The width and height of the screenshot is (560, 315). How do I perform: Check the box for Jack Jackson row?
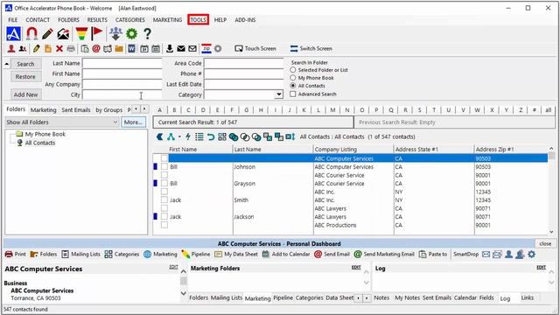(x=164, y=216)
